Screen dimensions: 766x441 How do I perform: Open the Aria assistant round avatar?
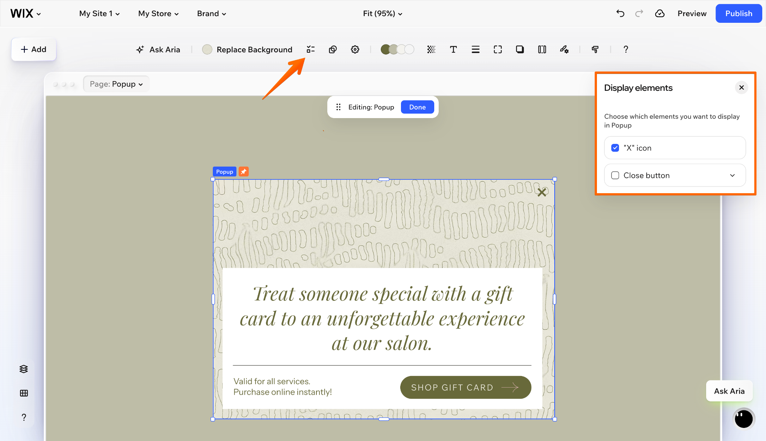744,419
